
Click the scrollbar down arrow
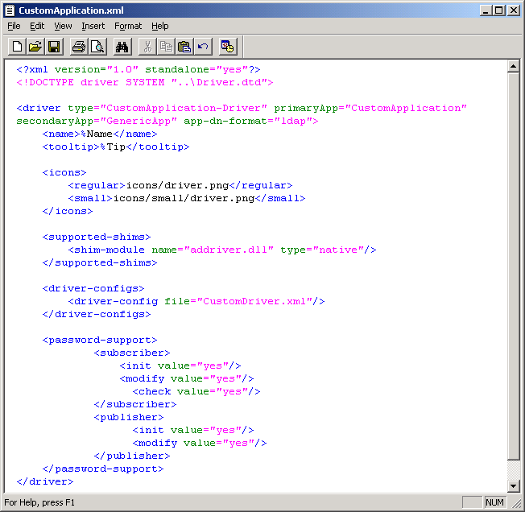[514, 485]
